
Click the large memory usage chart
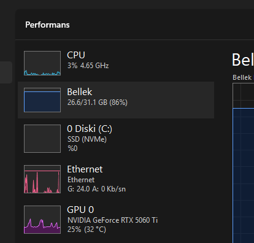tap(244, 163)
